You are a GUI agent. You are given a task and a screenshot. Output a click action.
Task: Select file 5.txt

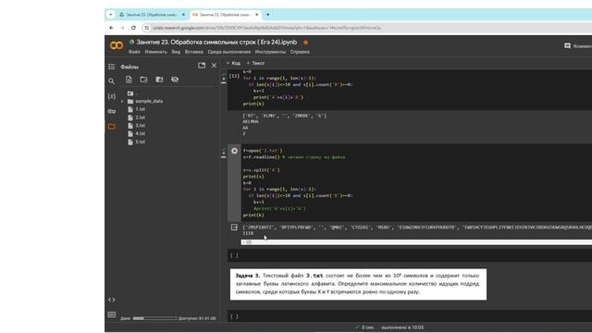[x=140, y=142]
